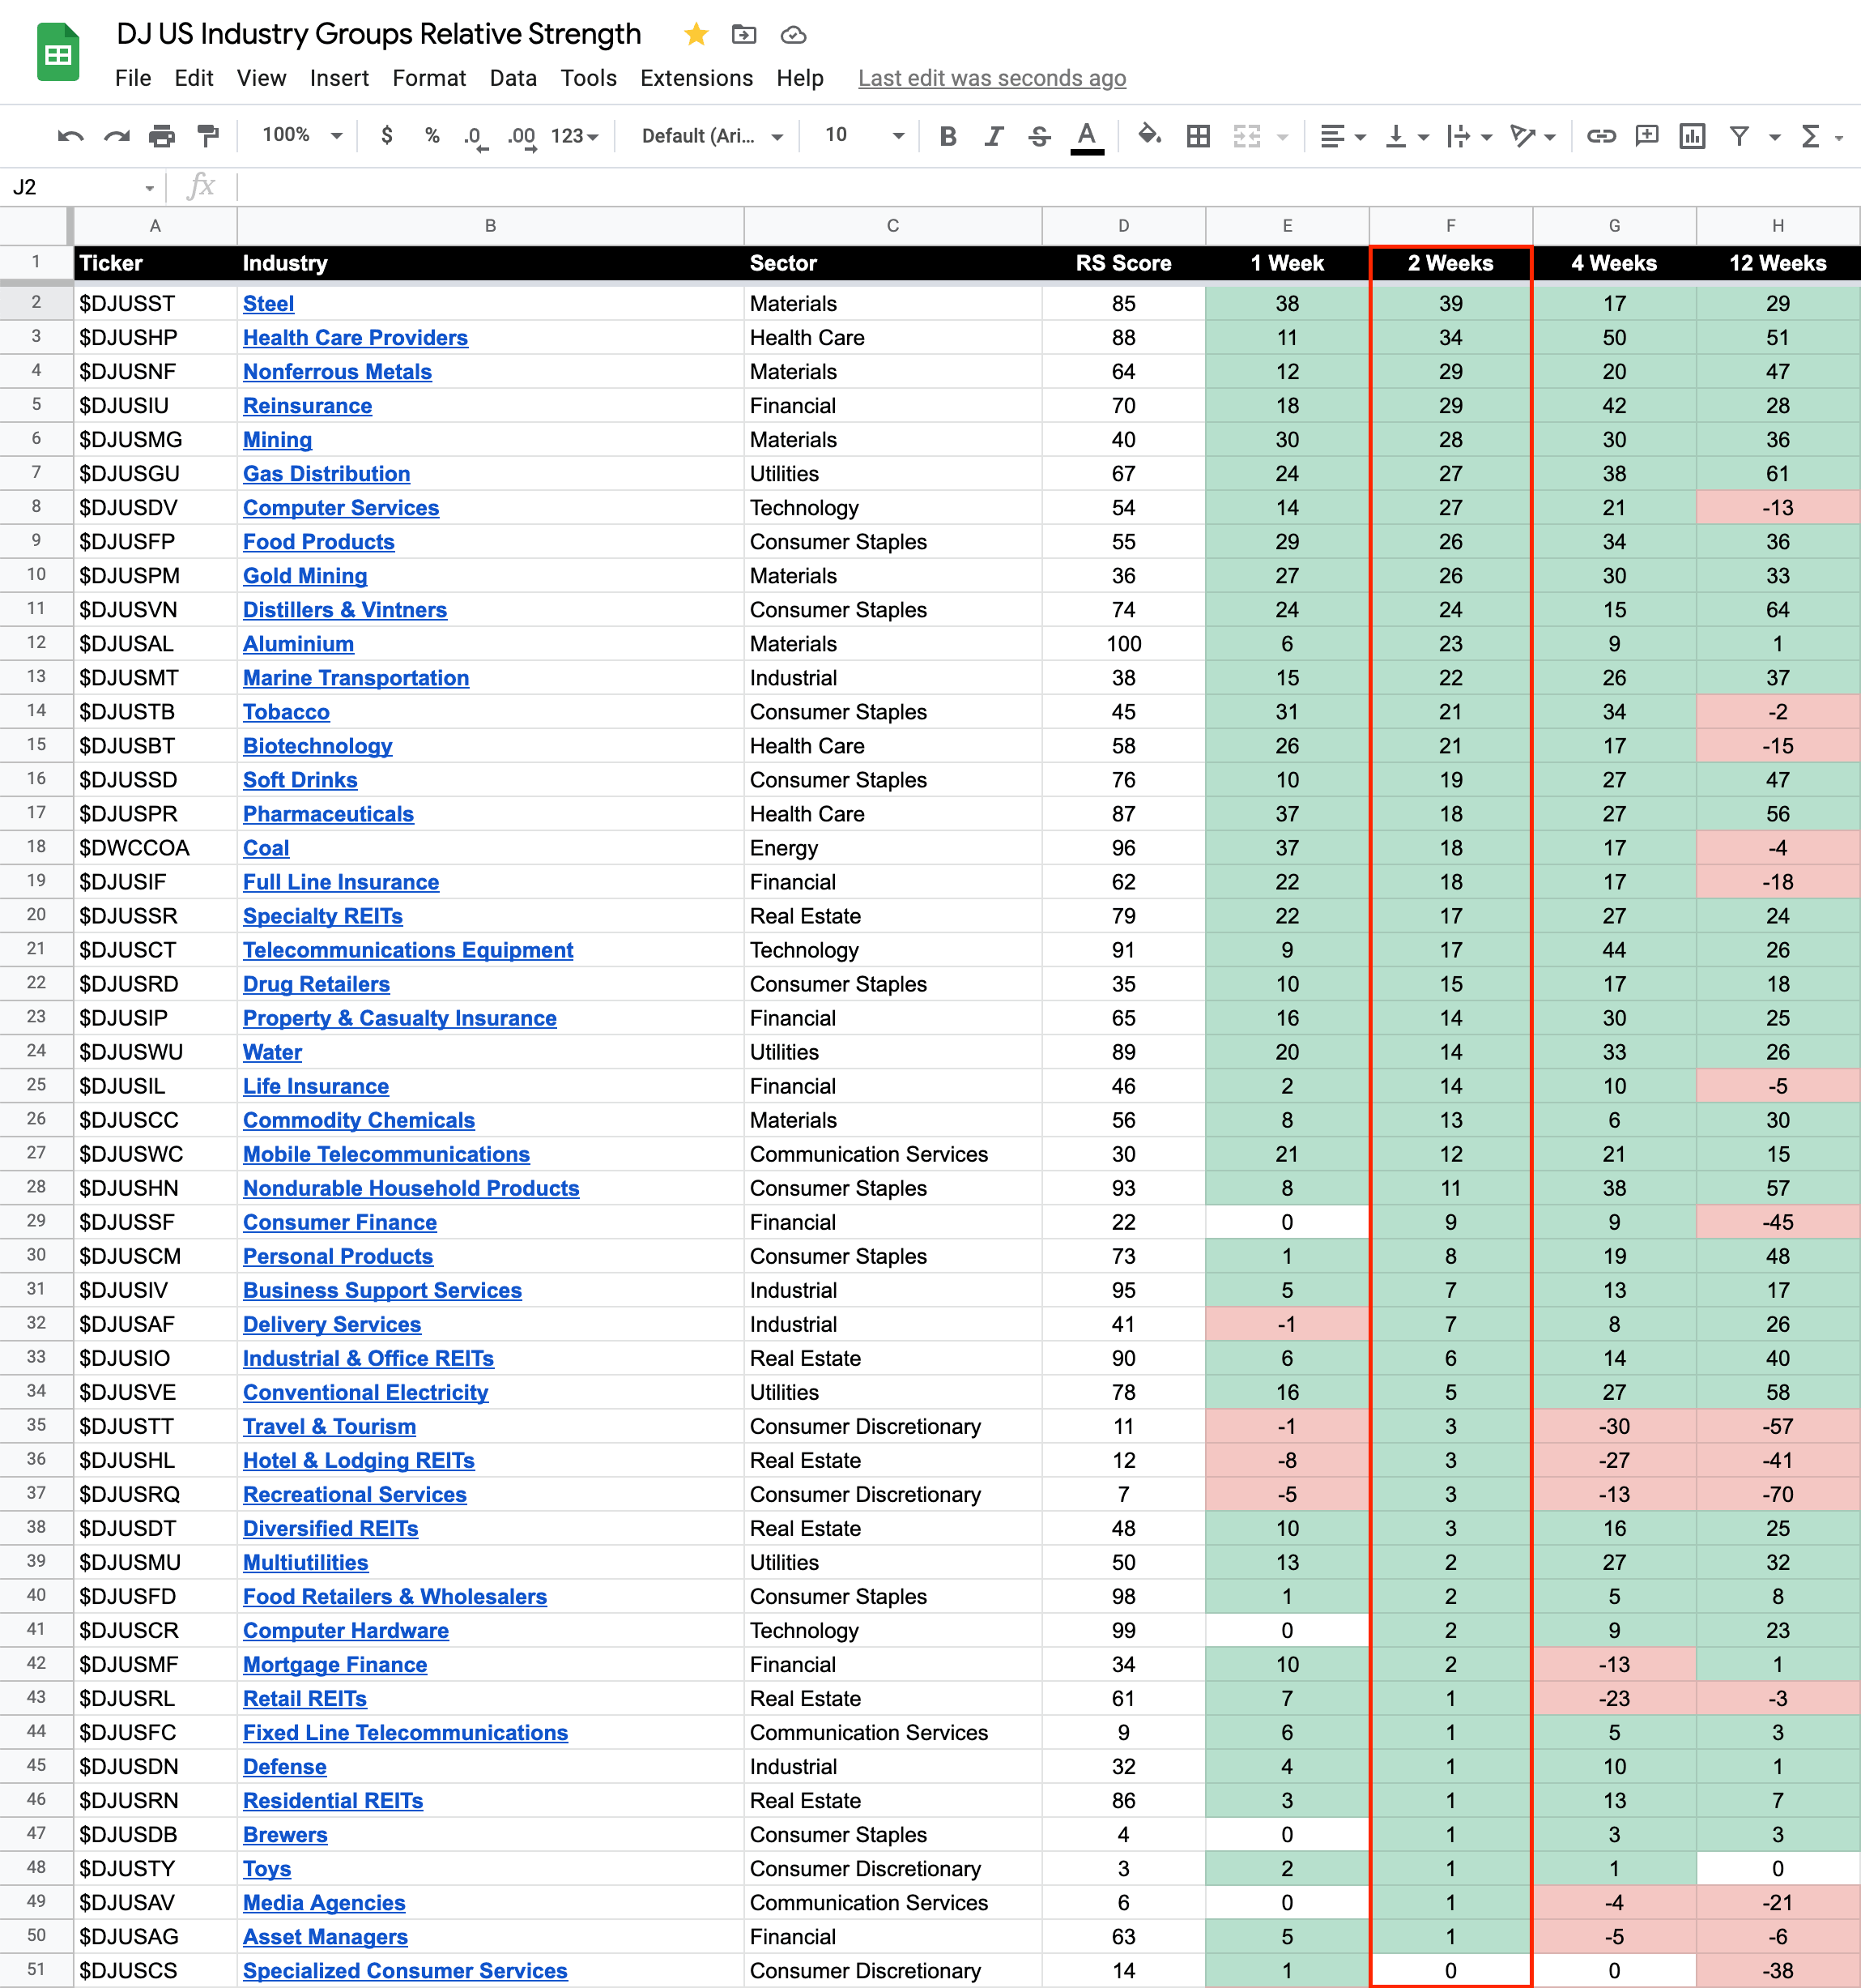1861x1988 pixels.
Task: Open the Extensions menu
Action: (696, 78)
